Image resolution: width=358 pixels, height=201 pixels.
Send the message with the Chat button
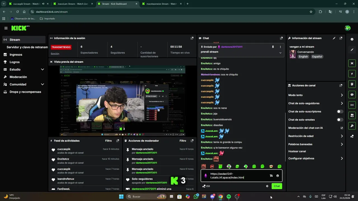click(277, 186)
